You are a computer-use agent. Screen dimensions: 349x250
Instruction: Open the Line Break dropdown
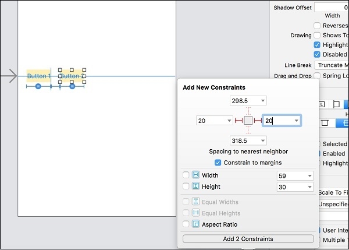(332, 65)
